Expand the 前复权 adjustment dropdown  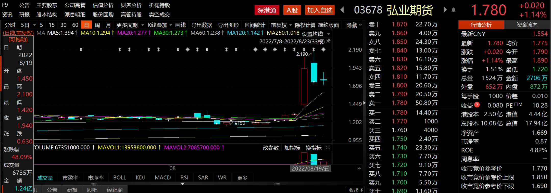coord(281,25)
